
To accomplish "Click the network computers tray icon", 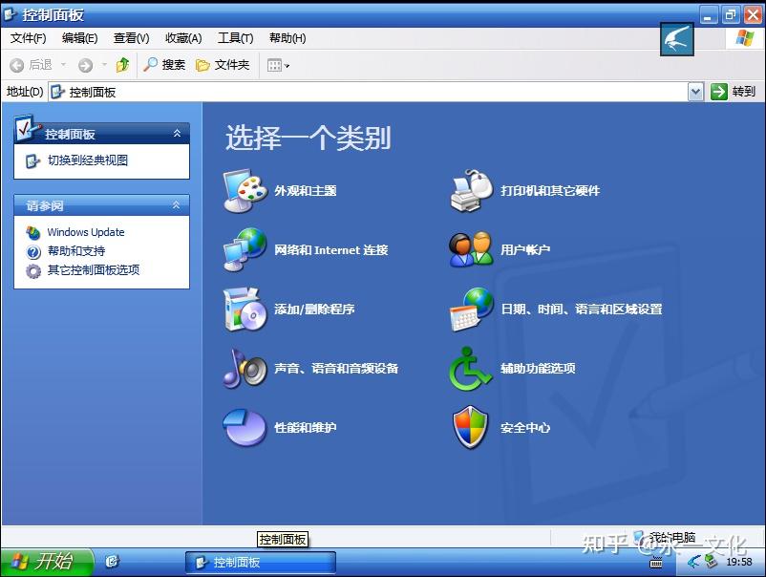I will [x=712, y=562].
